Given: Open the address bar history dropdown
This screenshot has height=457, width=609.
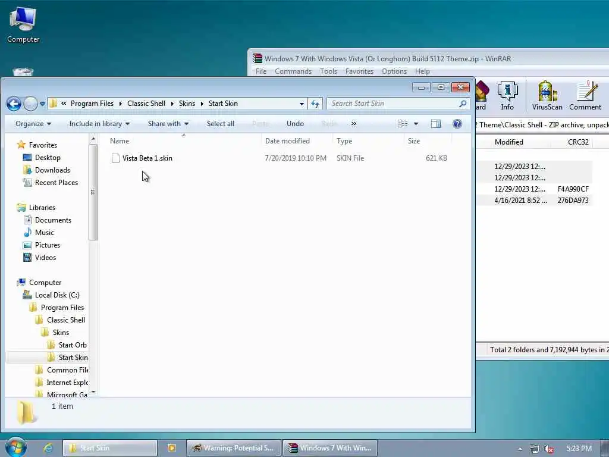Looking at the screenshot, I should [x=302, y=104].
